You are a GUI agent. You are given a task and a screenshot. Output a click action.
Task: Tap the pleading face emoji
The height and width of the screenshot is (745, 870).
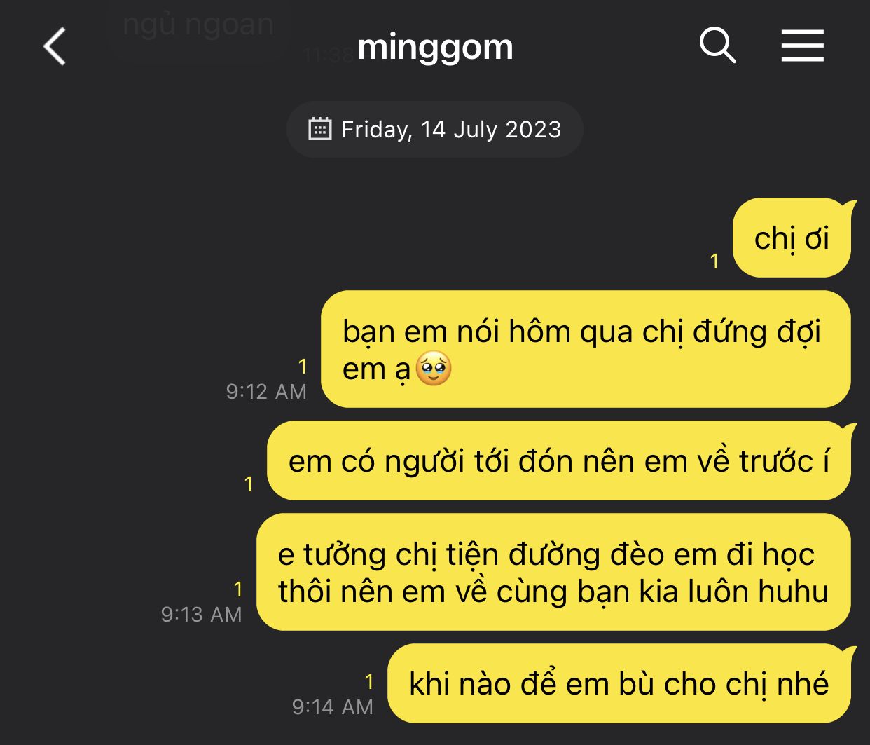[434, 369]
